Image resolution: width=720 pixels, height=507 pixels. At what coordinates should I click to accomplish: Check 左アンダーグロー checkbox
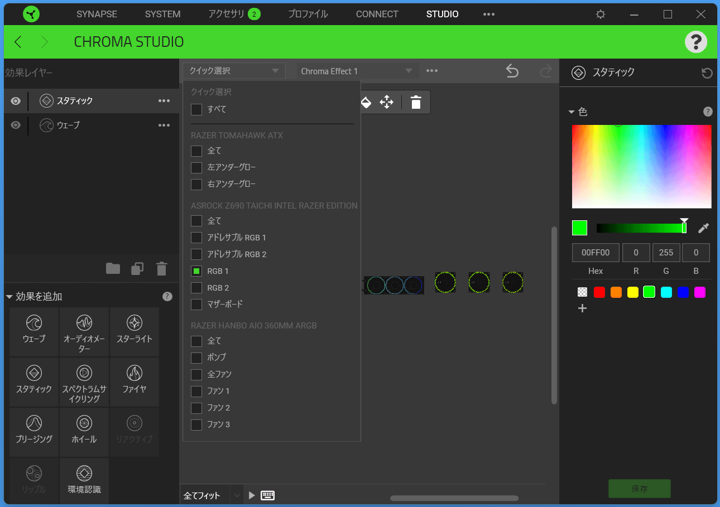point(196,167)
